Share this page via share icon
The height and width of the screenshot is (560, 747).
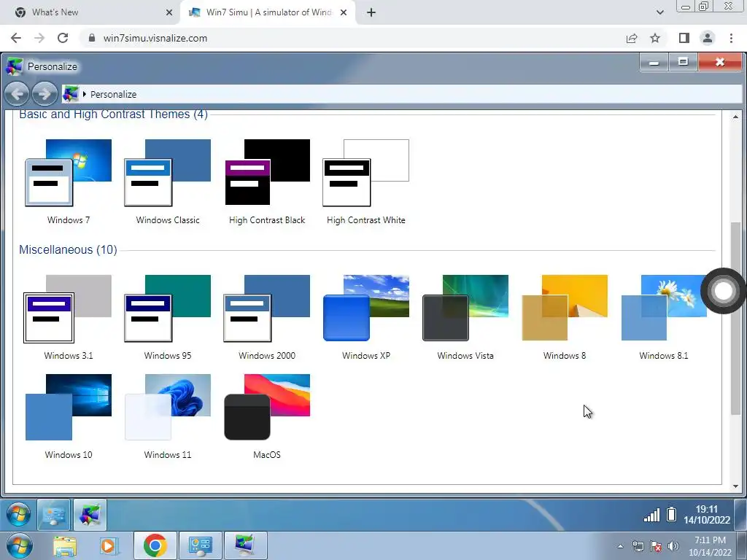(x=632, y=38)
